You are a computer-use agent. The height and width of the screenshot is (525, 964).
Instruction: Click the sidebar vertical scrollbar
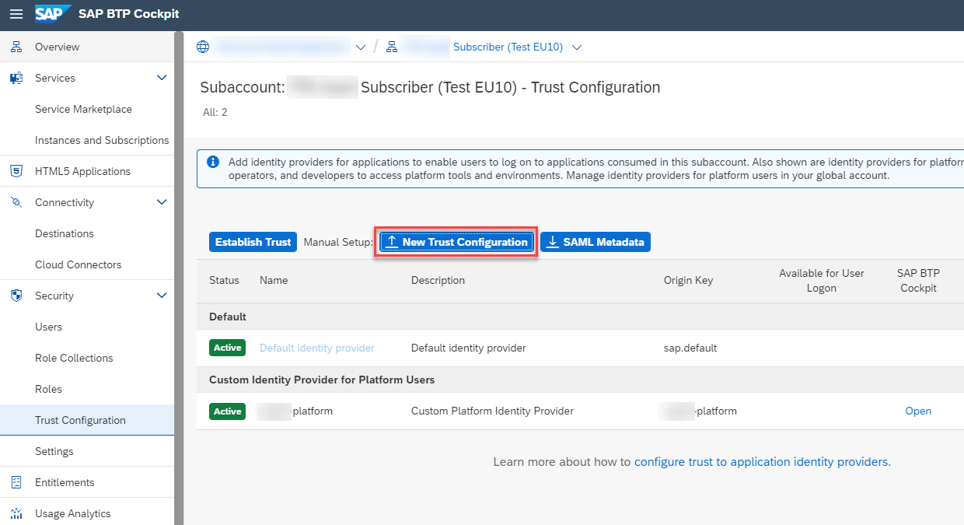click(x=179, y=278)
